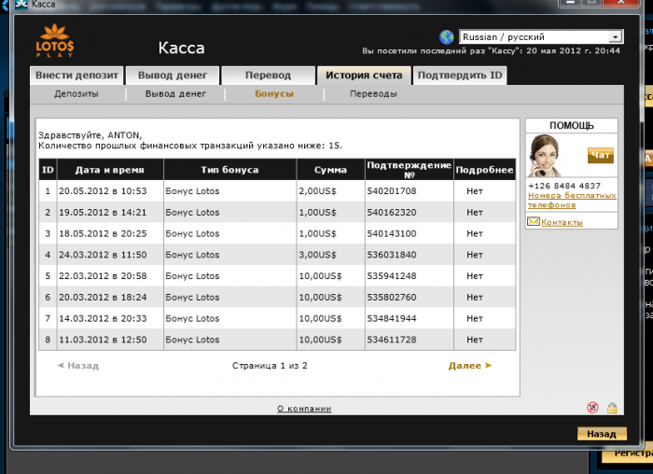Select date 11.03.2012 в 12:50
653x474 pixels.
click(x=103, y=340)
